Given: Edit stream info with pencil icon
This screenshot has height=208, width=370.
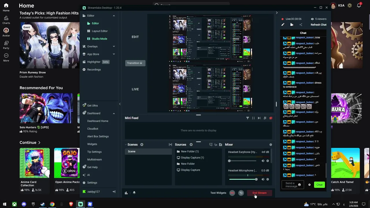Looking at the screenshot, I should pyautogui.click(x=283, y=25).
